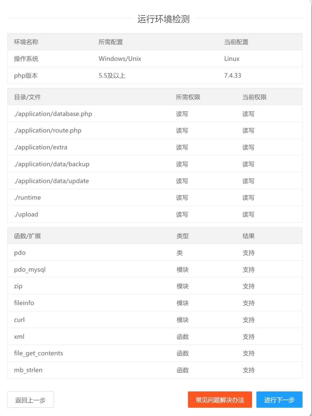
Task: Click the ./application/extra directory entry
Action: point(41,147)
